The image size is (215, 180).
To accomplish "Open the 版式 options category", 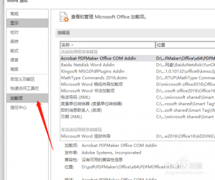I will click(27, 51).
